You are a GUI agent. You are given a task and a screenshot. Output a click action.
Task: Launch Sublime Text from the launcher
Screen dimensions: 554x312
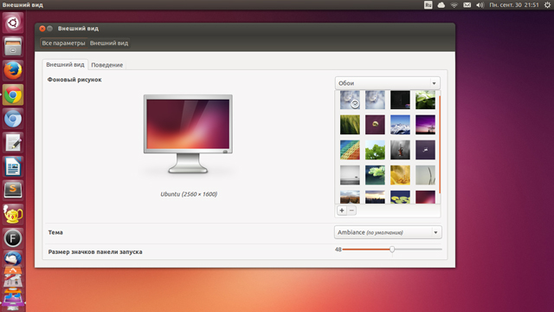tap(13, 191)
